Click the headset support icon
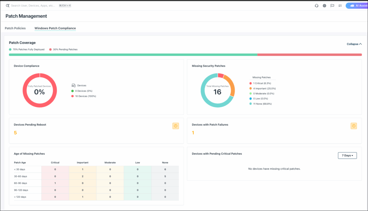Viewport: 368px width, 211px height. coord(317,6)
